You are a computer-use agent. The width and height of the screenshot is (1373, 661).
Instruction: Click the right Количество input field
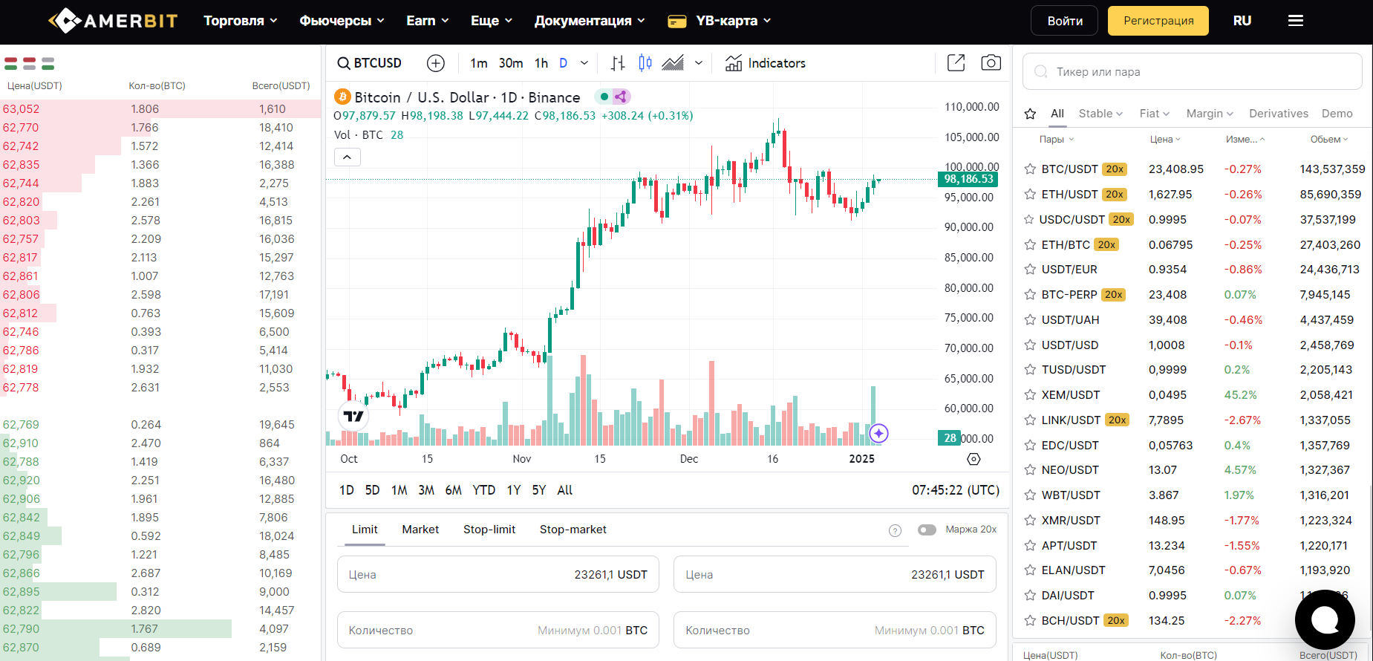[x=835, y=630]
